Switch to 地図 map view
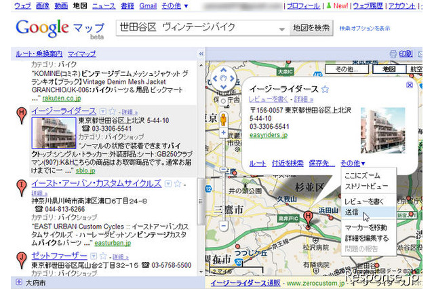The image size is (434, 289). (389, 69)
